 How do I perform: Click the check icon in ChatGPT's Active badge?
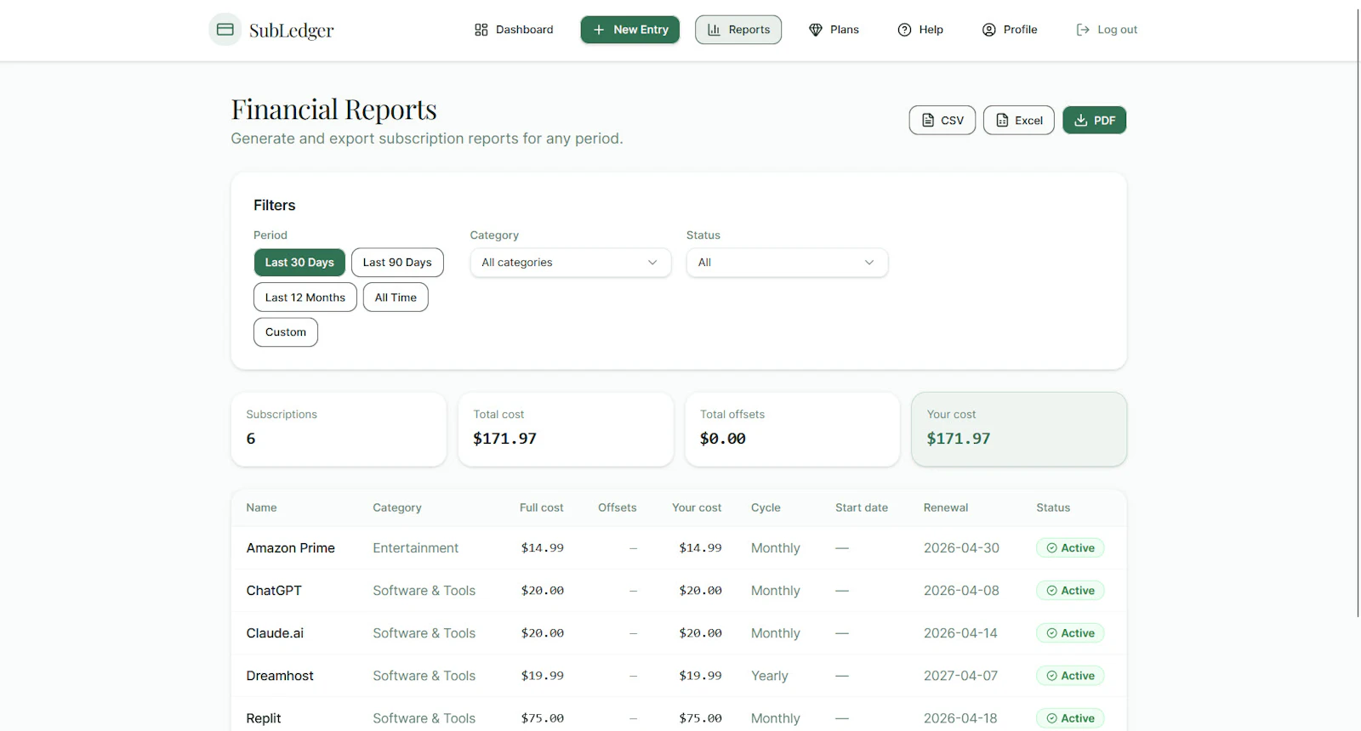click(x=1052, y=591)
